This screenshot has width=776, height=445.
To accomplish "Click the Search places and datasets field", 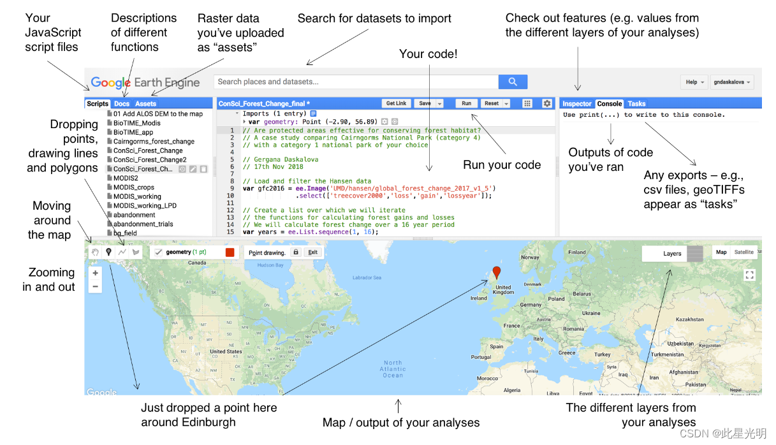I will [356, 82].
